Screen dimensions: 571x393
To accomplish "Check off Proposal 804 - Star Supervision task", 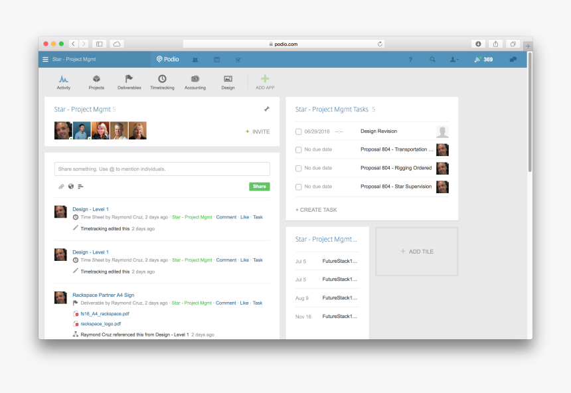I will 299,187.
